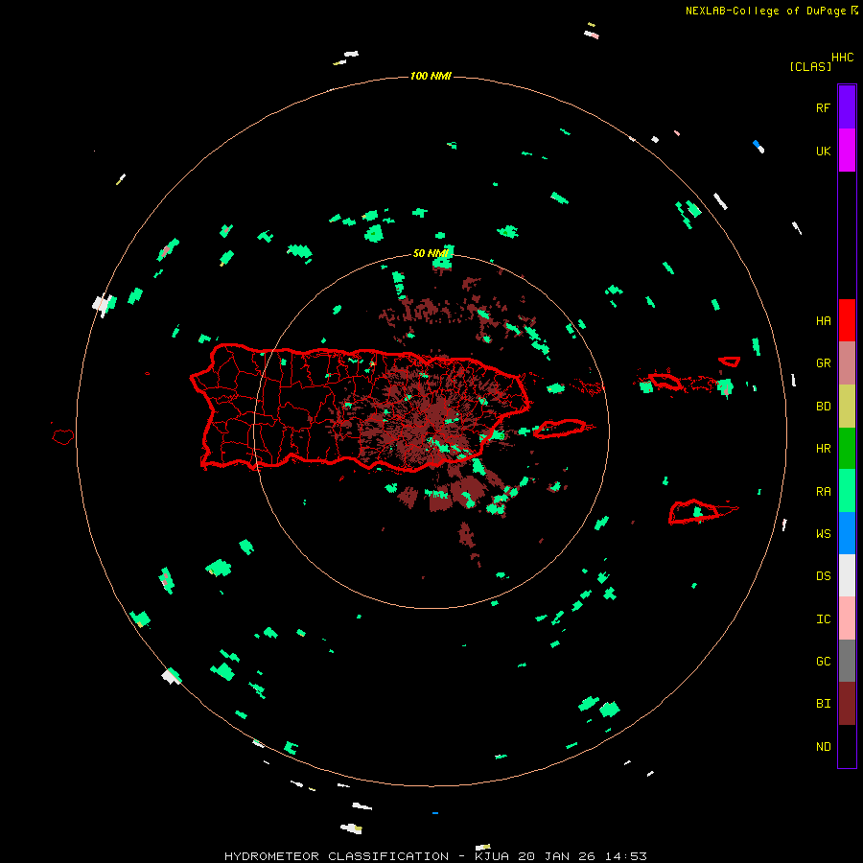Click the HR legend label

(x=823, y=449)
